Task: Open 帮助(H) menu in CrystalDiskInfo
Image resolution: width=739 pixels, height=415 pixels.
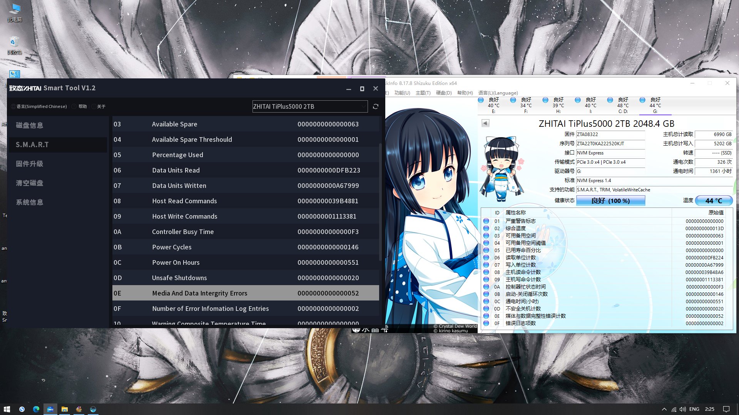Action: pyautogui.click(x=465, y=93)
